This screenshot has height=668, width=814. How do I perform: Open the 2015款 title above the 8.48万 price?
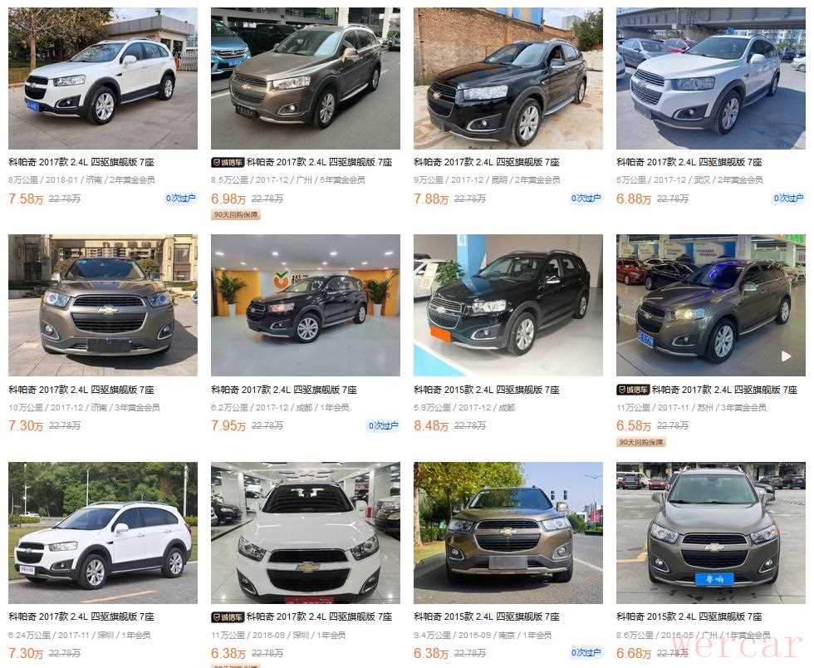487,390
